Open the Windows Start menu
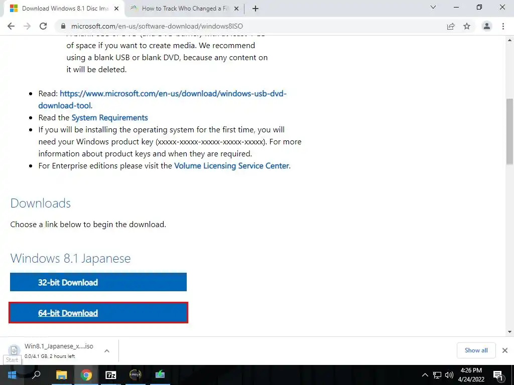 tap(12, 375)
